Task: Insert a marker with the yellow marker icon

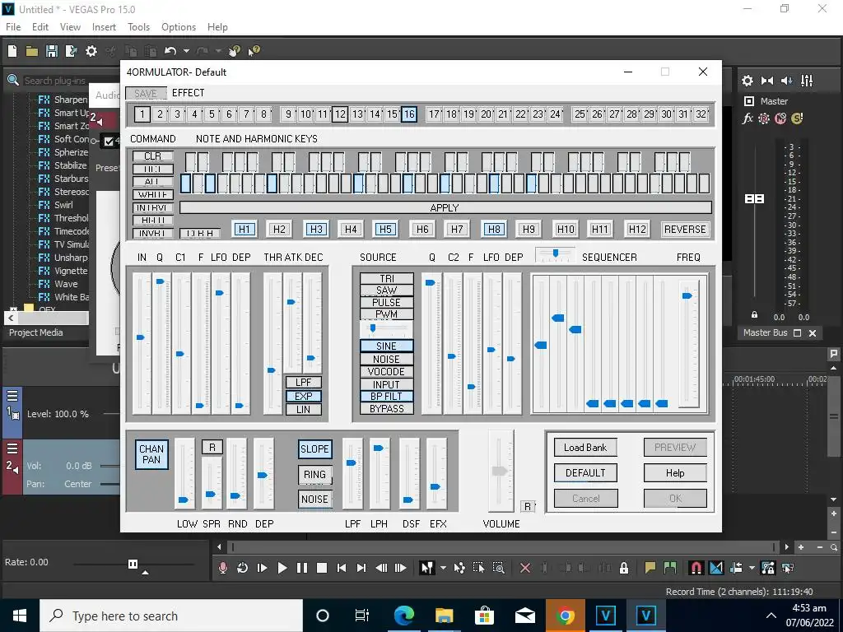Action: coord(650,568)
